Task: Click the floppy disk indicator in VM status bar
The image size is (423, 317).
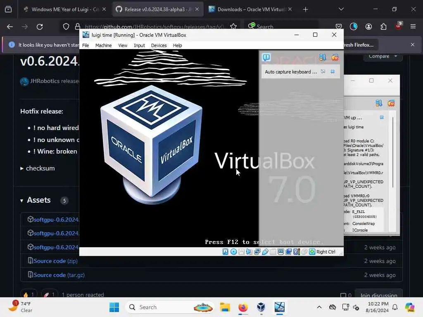Action: (241, 252)
